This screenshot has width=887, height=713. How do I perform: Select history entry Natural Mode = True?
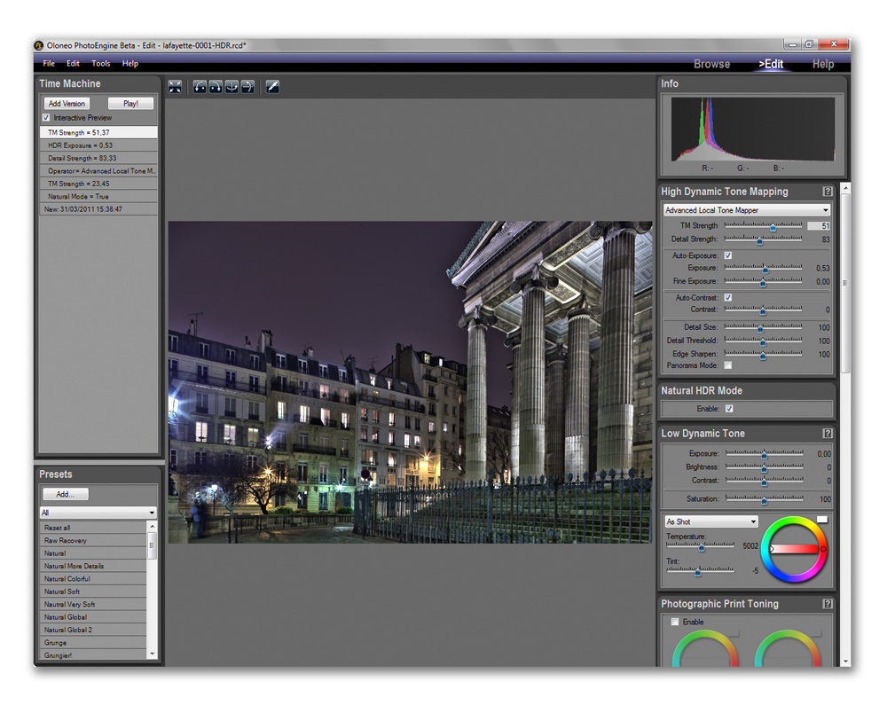click(x=98, y=196)
